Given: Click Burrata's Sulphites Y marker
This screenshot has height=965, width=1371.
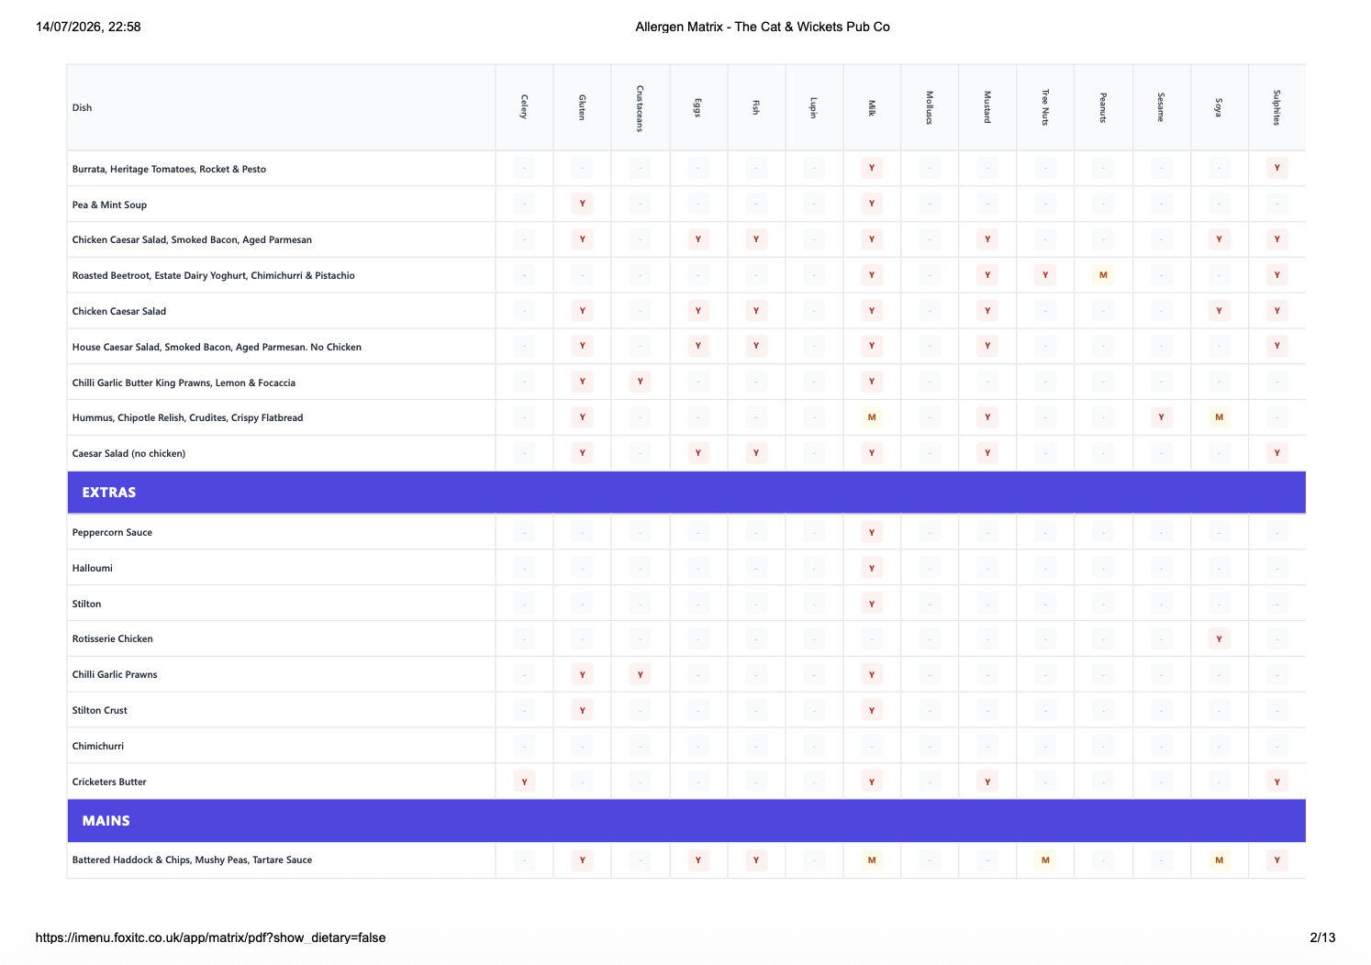Looking at the screenshot, I should coord(1276,168).
